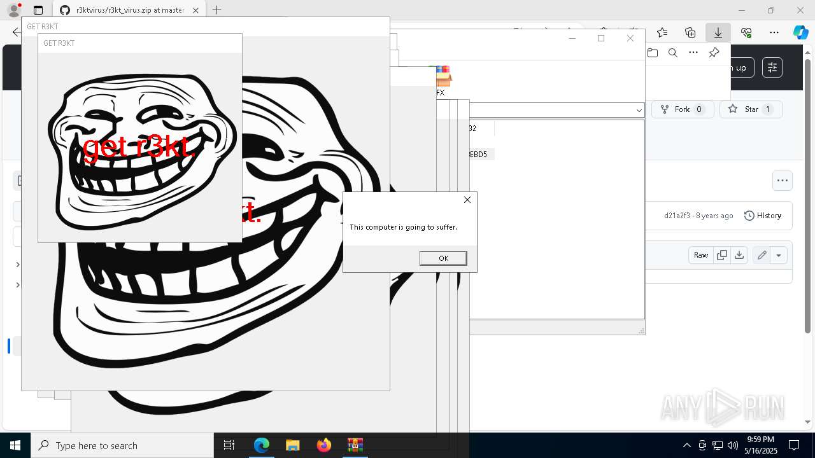Screen dimensions: 815x458
Task: Go back in Edge browser
Action: point(16,32)
